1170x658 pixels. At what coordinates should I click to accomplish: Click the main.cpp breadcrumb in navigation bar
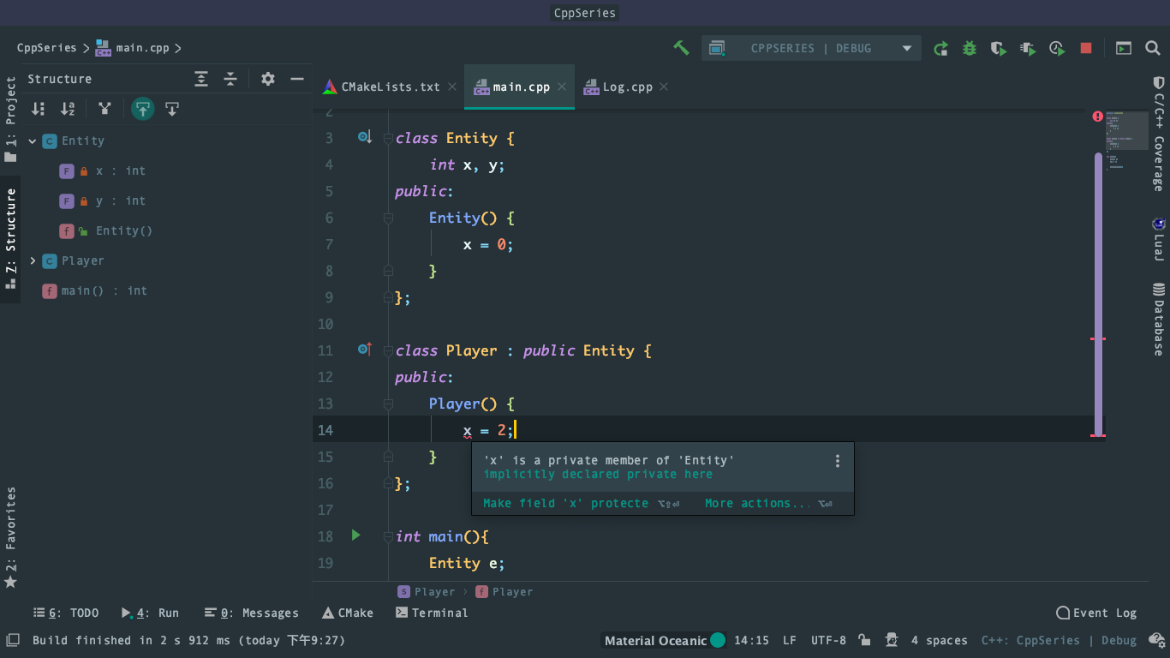pos(133,48)
